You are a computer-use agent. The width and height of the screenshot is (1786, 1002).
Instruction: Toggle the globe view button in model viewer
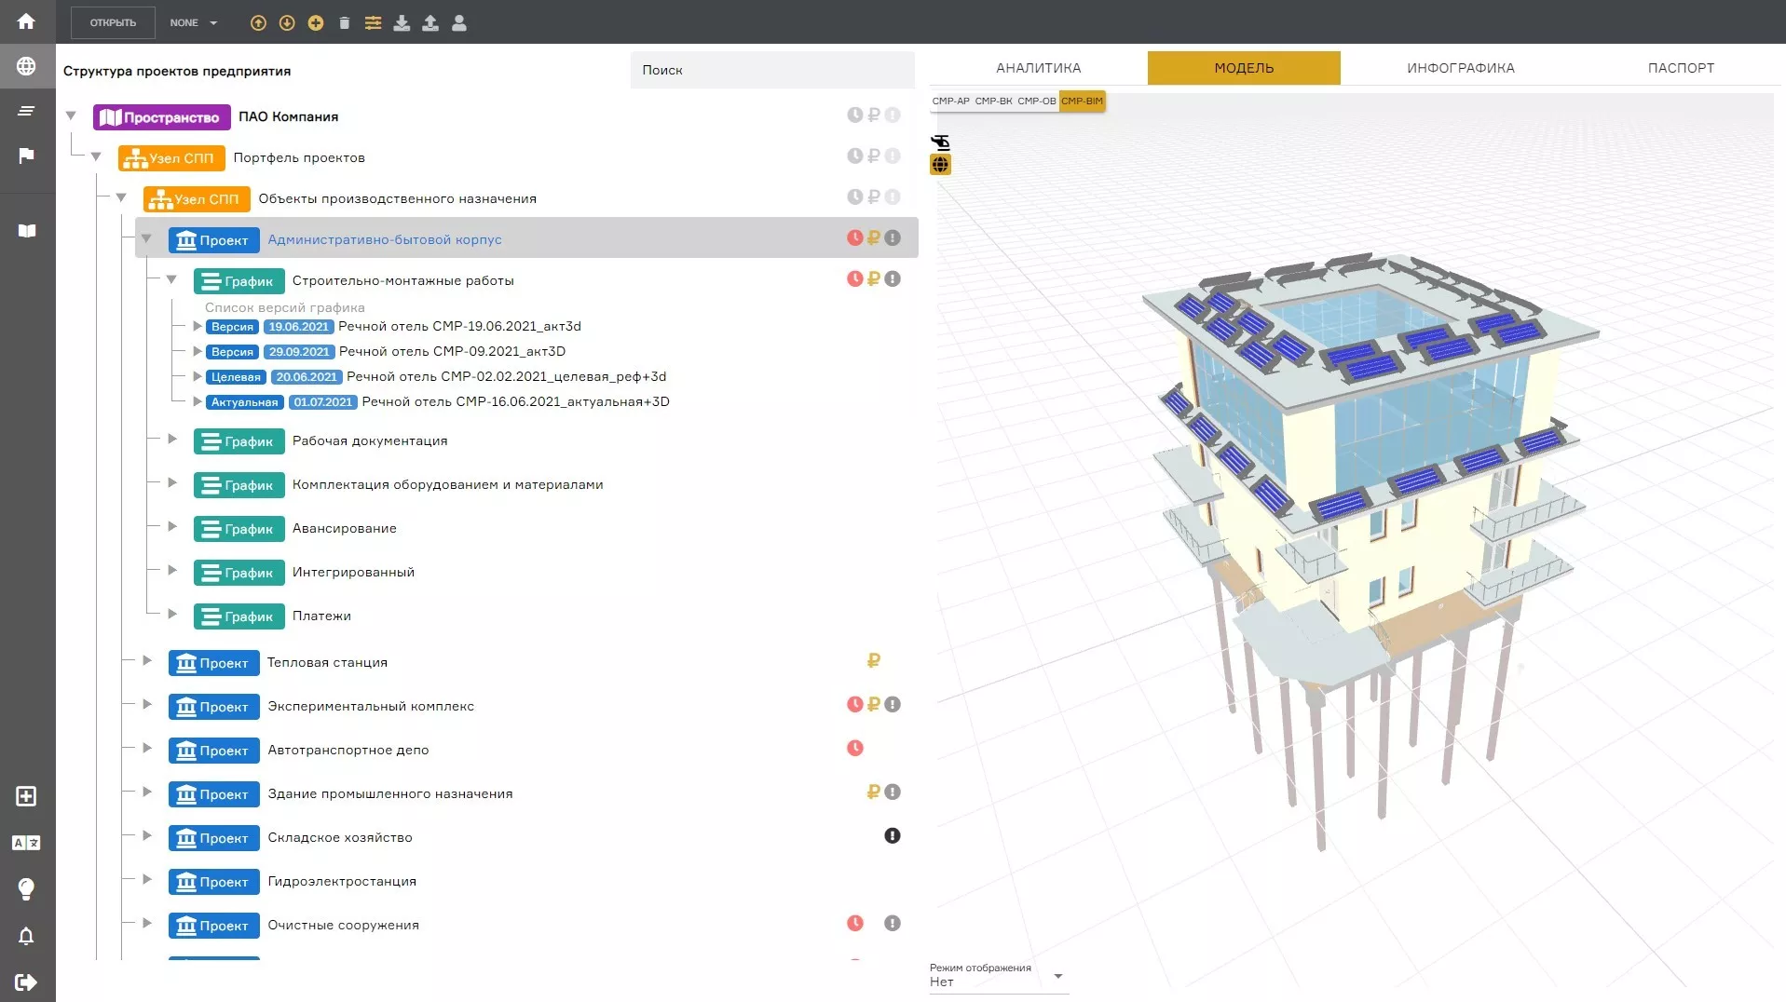(x=941, y=165)
